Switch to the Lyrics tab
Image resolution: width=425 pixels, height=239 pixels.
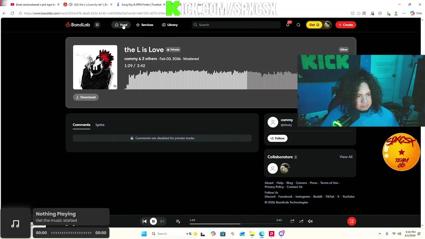point(100,125)
